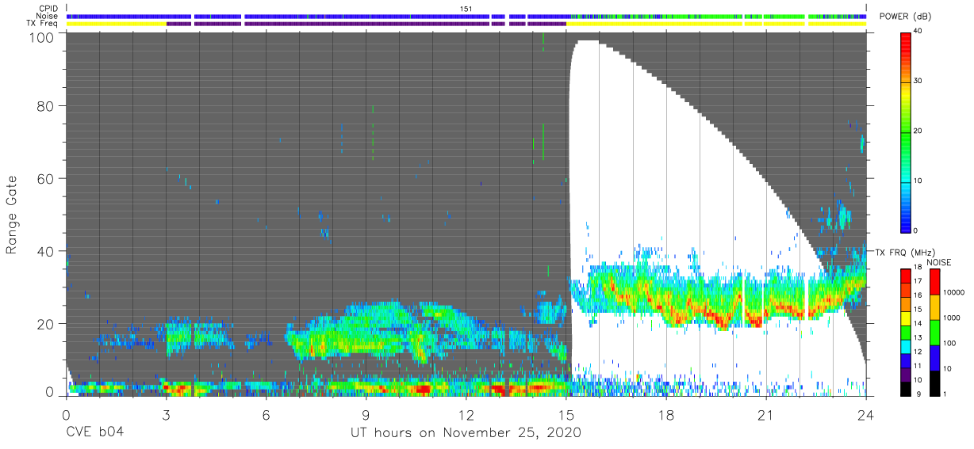Select hour 6 on the time axis
Viewport: 974px width, 449px height.
[266, 415]
